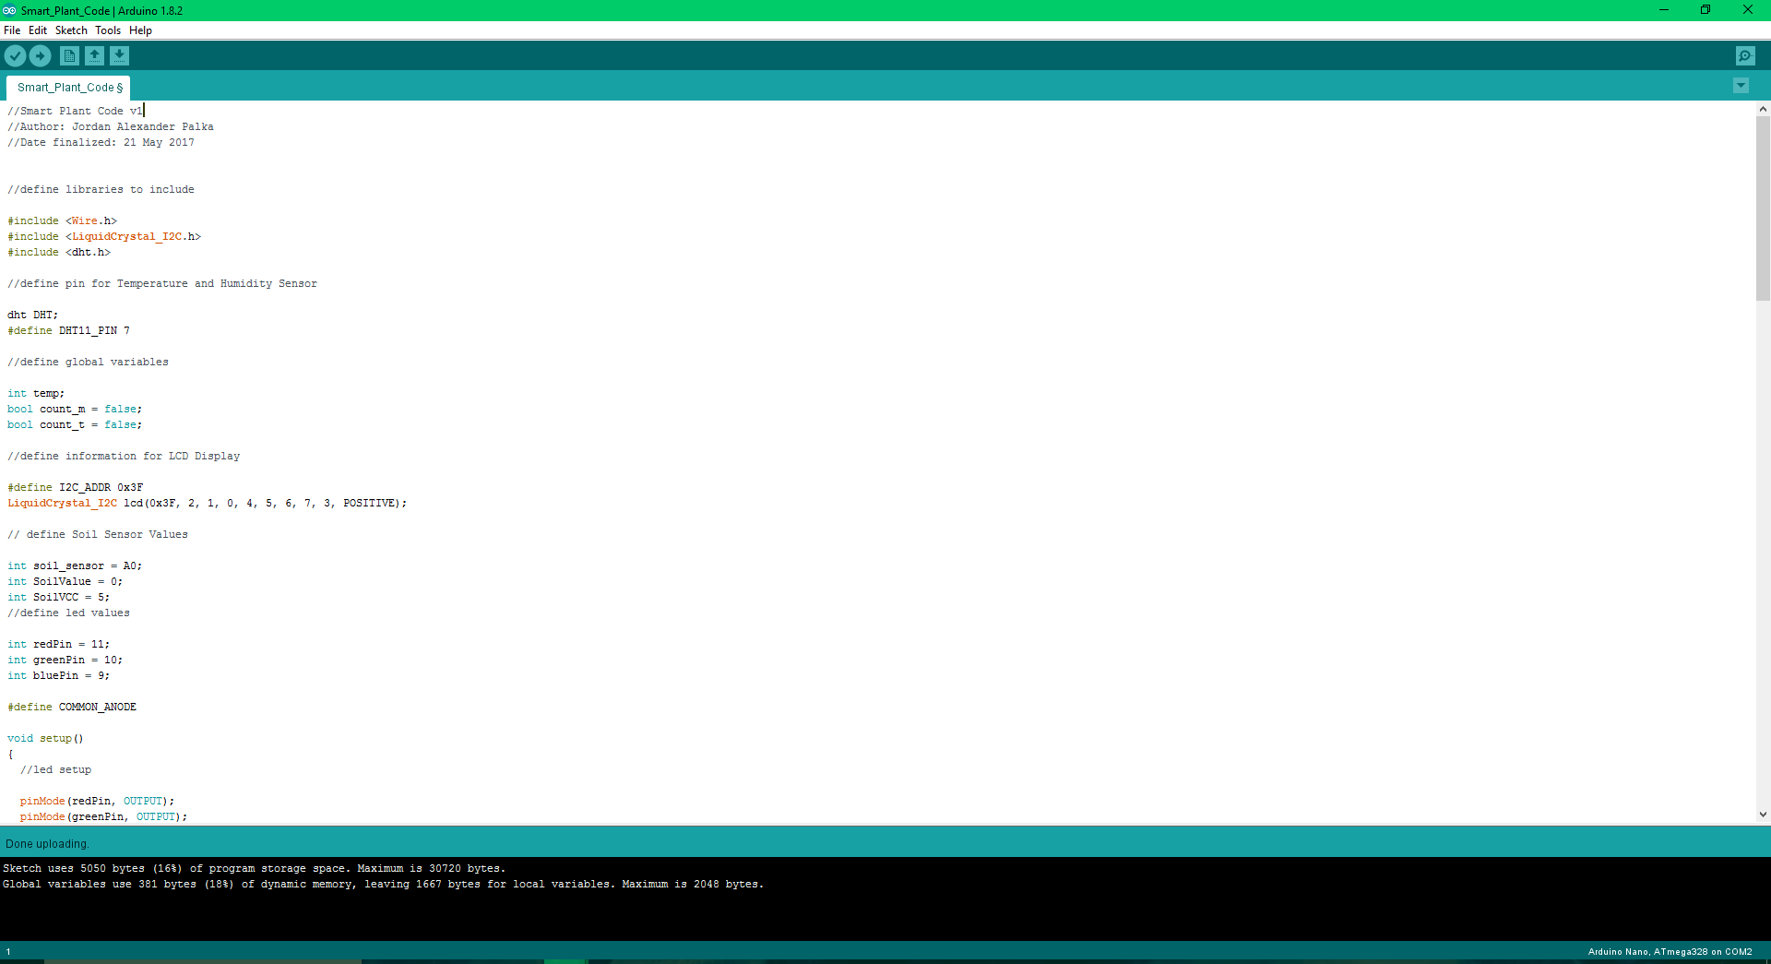Click the 'int soil_sensor = A0;' line
Viewport: 1771px width, 964px height.
click(75, 565)
